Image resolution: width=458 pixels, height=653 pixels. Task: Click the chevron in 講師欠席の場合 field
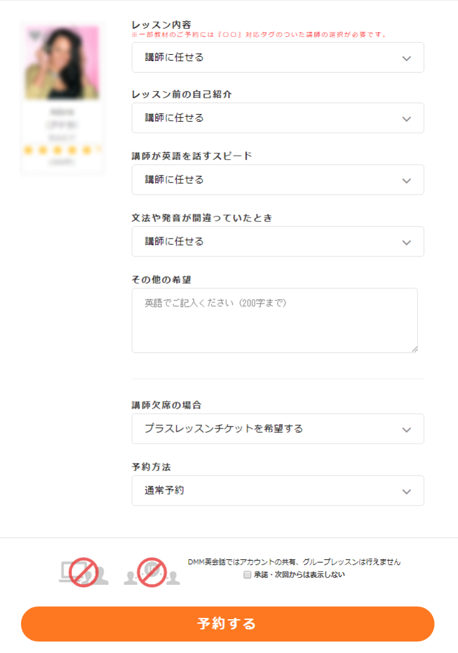tap(407, 429)
